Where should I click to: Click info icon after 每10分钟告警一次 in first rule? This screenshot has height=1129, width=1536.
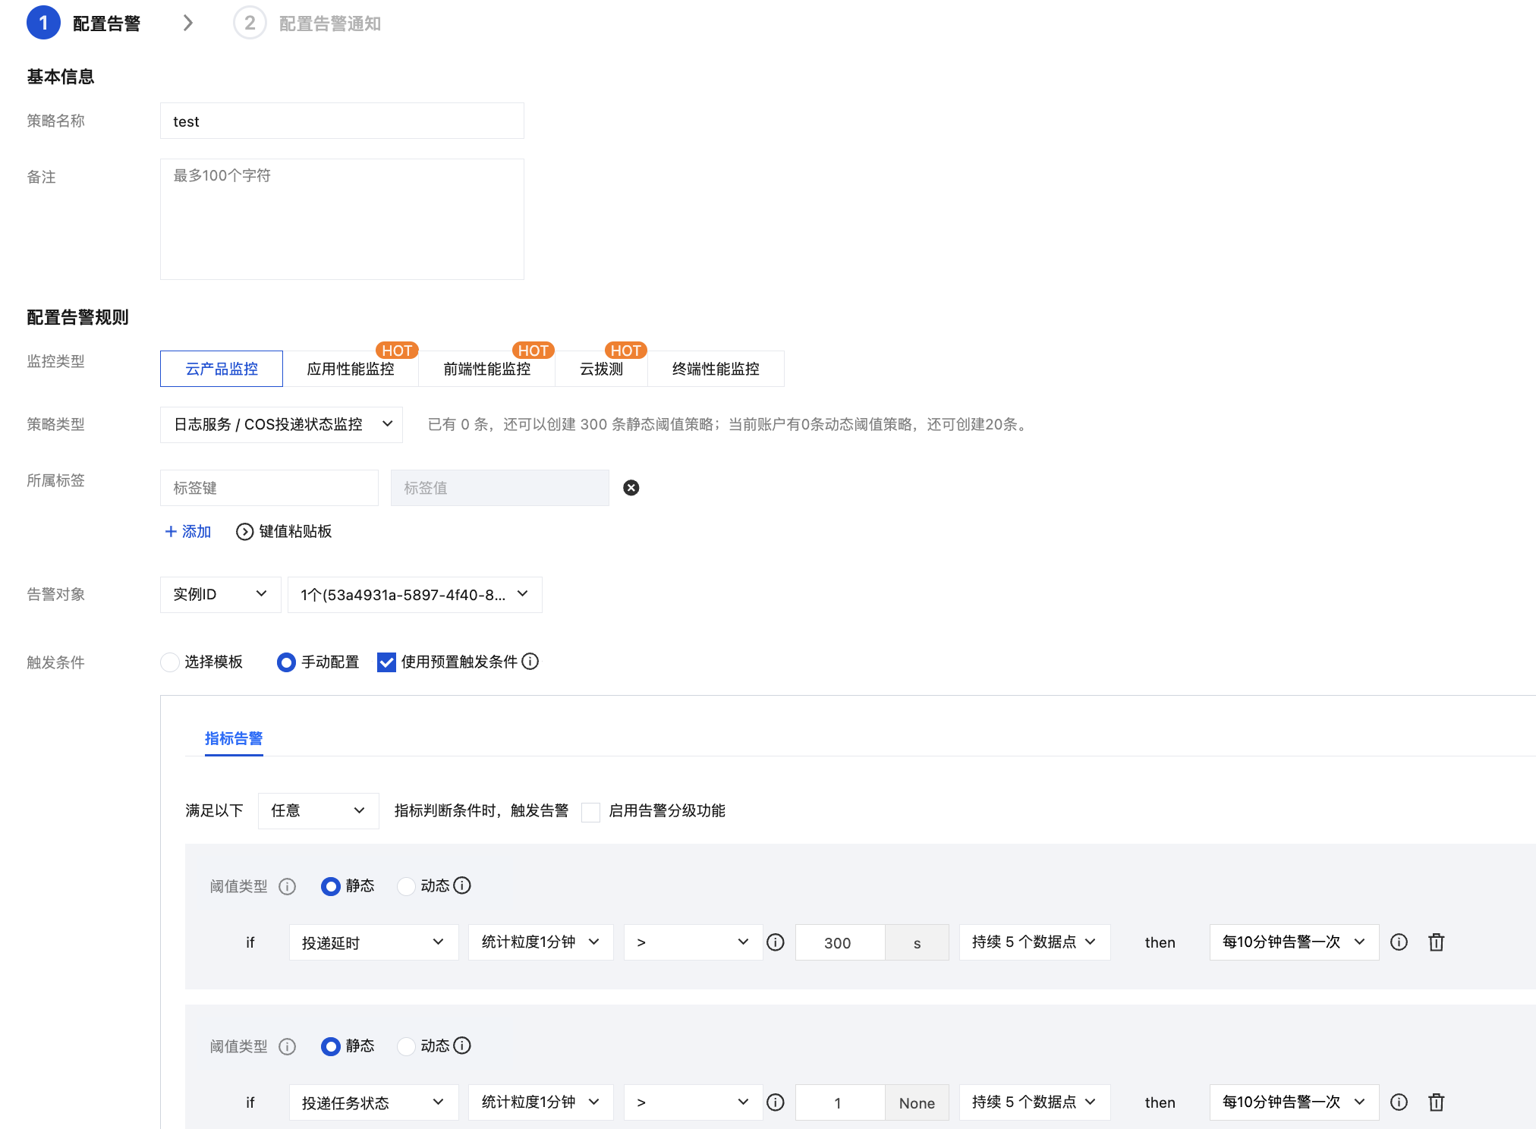coord(1399,942)
